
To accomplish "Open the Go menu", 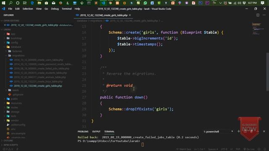I will click(x=46, y=9).
